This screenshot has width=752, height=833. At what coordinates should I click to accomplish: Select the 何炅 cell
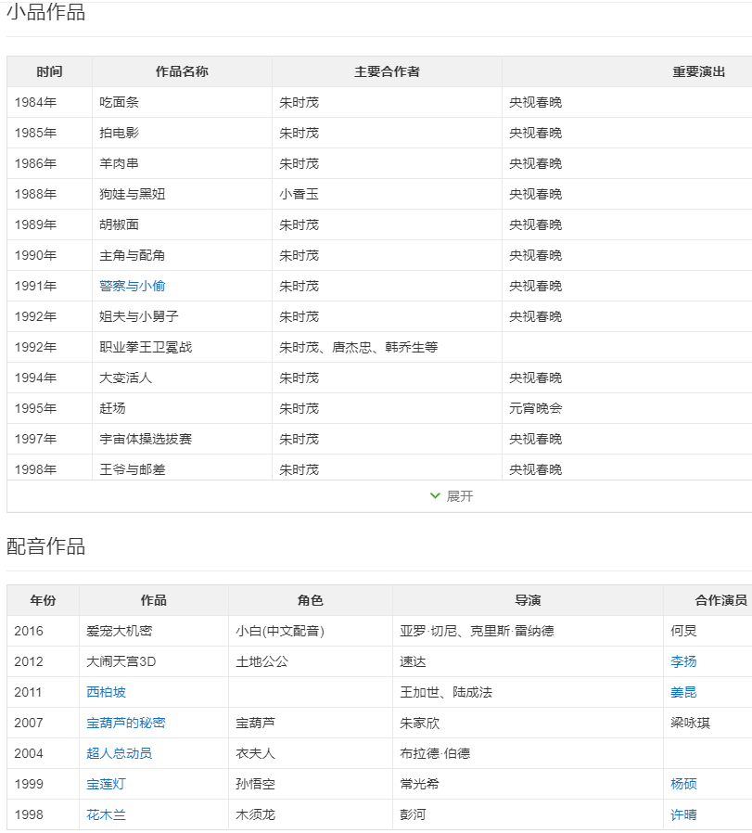pos(707,631)
